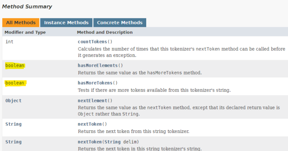This screenshot has height=151, width=288.
Task: Click the hasMoreTokens code reference in the hasMoreElements description
Action: [x=165, y=73]
